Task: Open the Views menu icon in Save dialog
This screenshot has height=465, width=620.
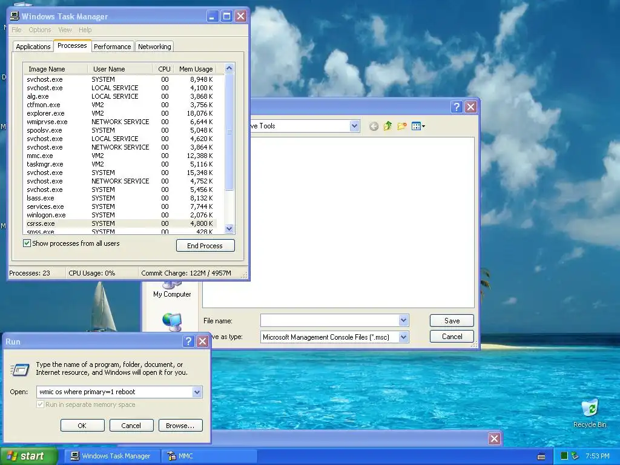Action: click(418, 126)
